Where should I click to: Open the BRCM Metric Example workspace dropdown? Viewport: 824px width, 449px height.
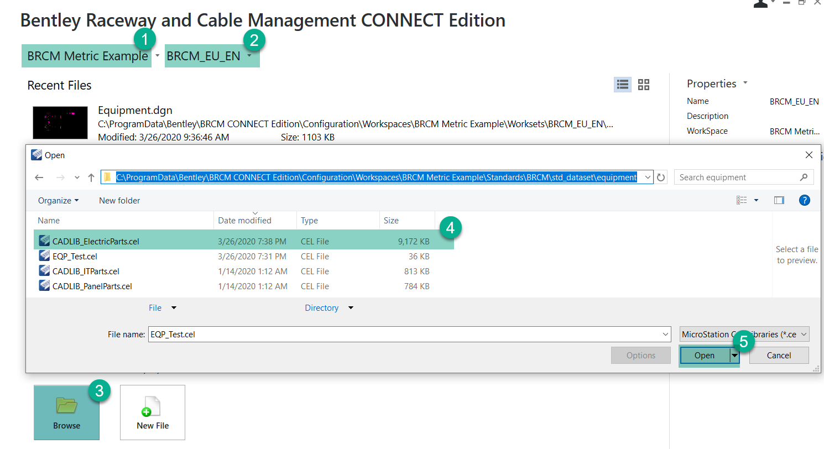pyautogui.click(x=158, y=56)
